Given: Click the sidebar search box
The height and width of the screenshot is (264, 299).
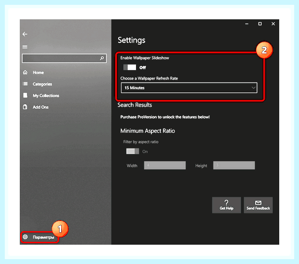Looking at the screenshot, I should (x=64, y=58).
